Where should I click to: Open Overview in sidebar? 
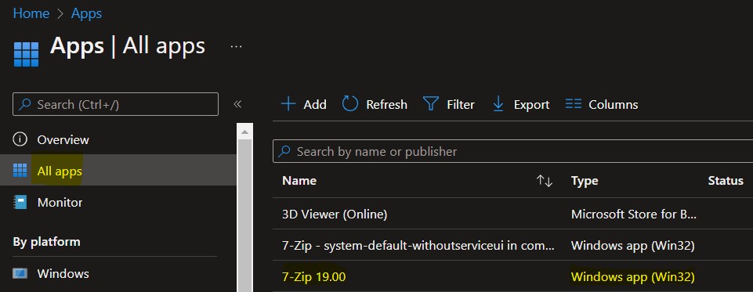pyautogui.click(x=63, y=140)
